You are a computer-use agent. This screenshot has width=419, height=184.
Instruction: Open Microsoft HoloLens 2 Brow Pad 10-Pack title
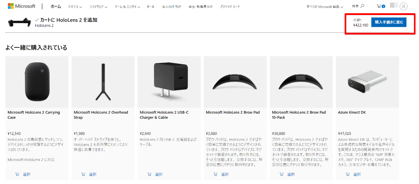click(299, 115)
